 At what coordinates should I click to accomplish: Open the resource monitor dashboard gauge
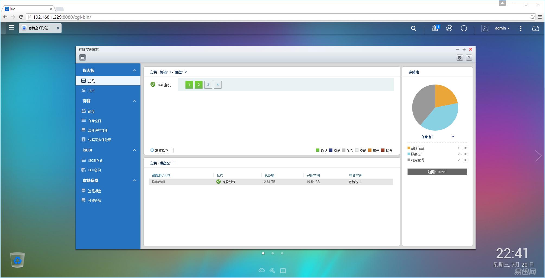click(x=536, y=28)
